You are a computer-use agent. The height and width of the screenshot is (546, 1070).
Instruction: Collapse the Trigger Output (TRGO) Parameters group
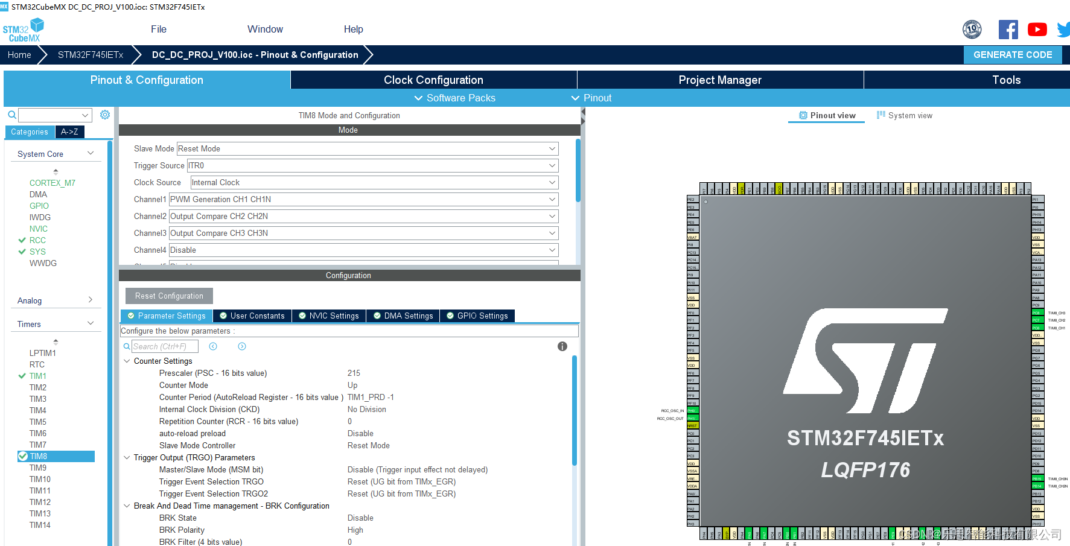pos(127,457)
